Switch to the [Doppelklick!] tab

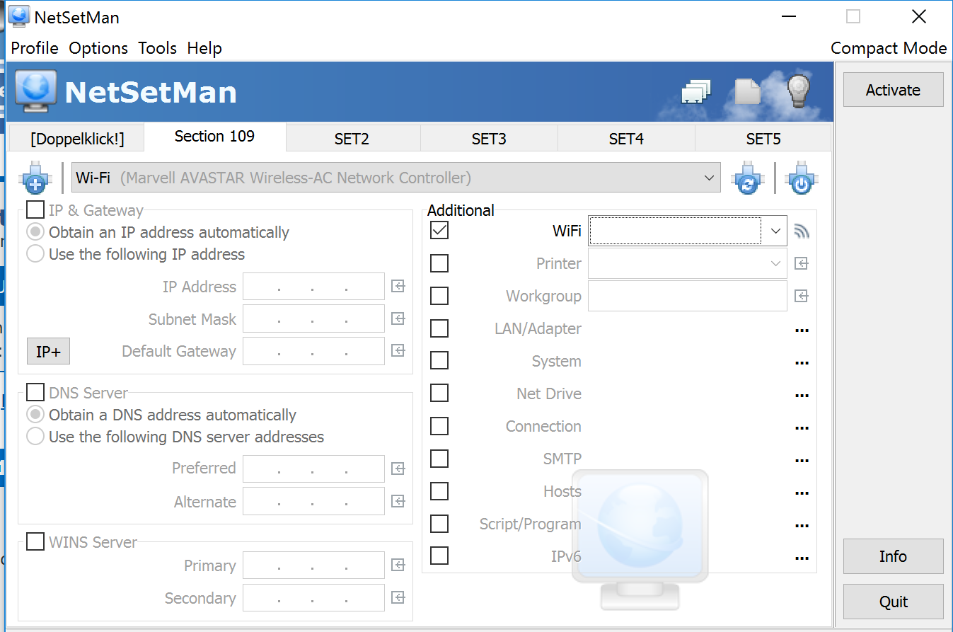pyautogui.click(x=77, y=139)
